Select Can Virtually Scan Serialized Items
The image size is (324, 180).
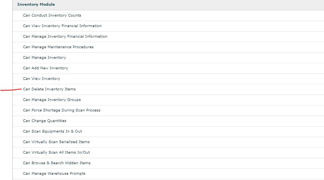click(56, 142)
